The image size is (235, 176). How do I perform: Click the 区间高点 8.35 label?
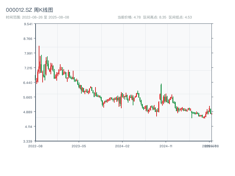155,17
